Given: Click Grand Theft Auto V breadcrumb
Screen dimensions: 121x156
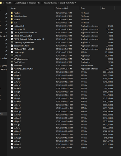Looking at the screenshot, I should click(x=68, y=3).
